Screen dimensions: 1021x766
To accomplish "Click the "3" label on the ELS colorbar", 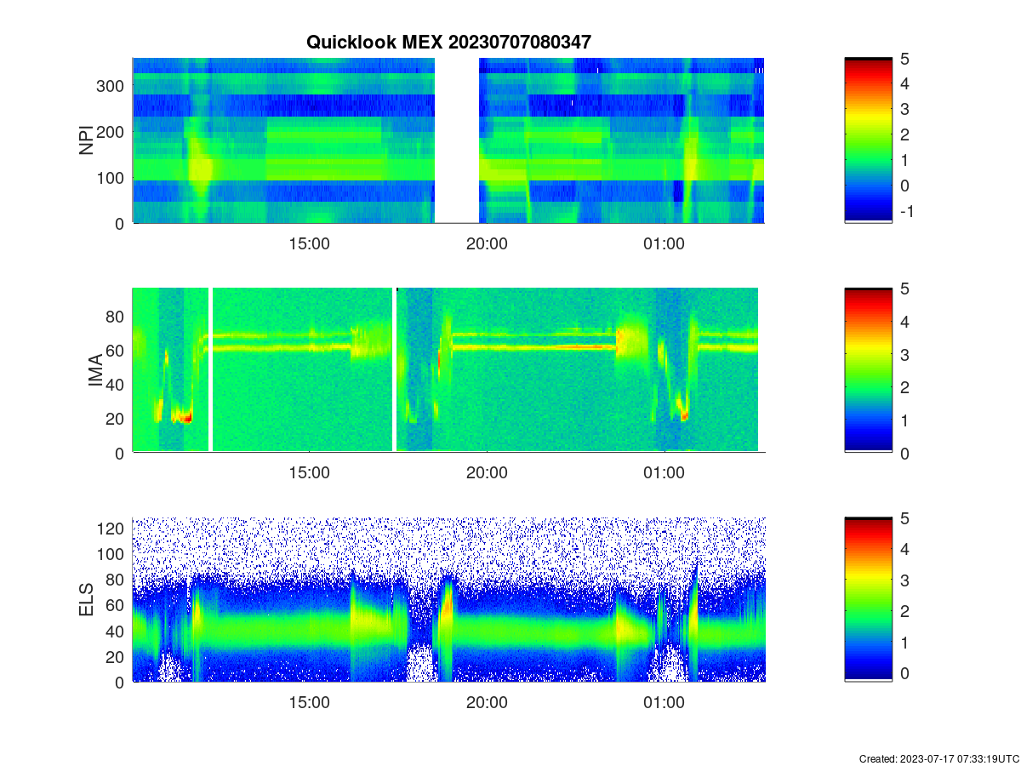I will [x=904, y=580].
